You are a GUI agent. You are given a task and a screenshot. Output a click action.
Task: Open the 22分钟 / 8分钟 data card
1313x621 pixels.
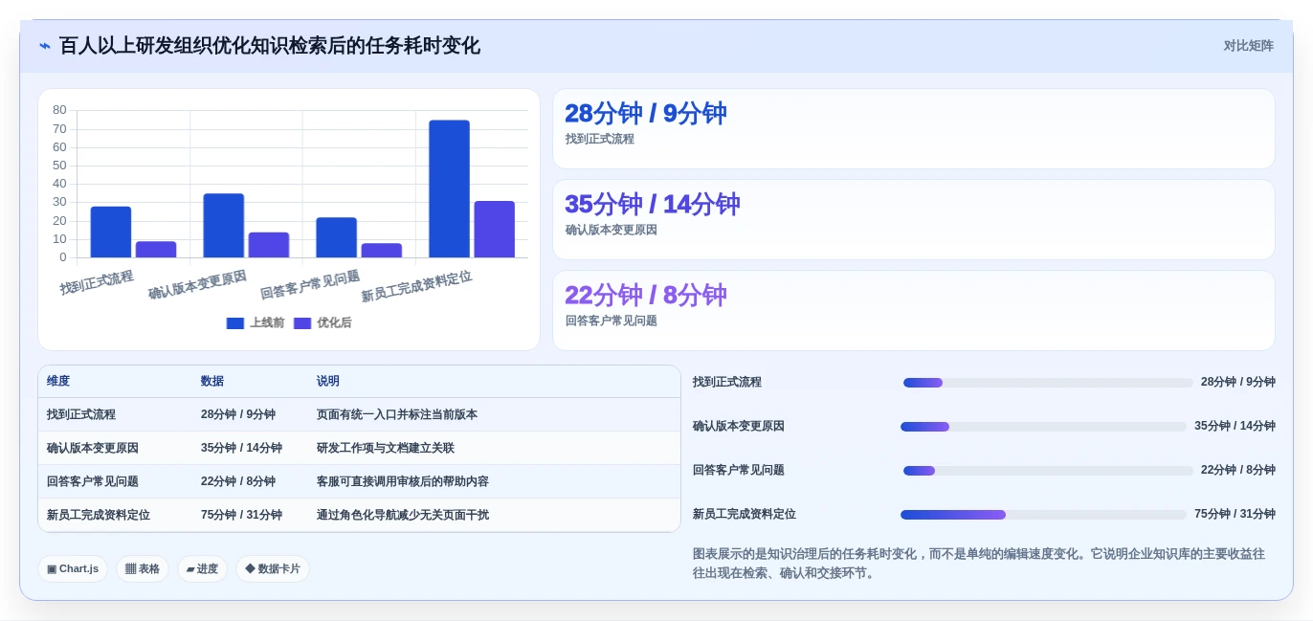(914, 311)
